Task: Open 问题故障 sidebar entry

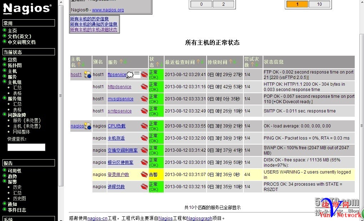Action: (x=17, y=115)
